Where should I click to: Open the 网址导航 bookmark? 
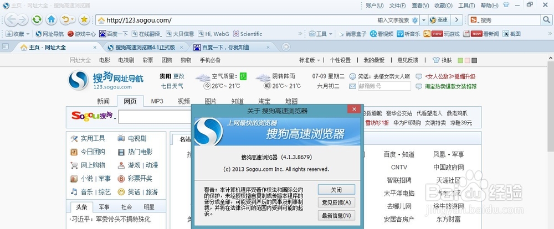[50, 34]
